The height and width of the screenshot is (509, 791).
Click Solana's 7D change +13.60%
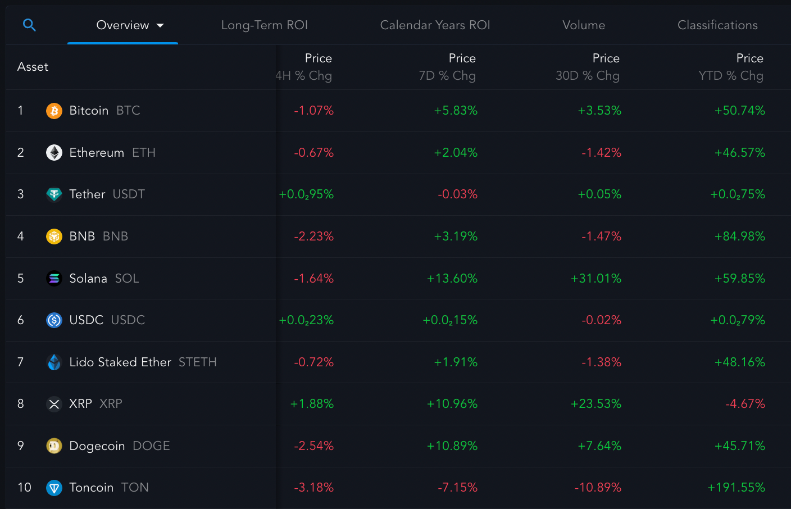(452, 279)
